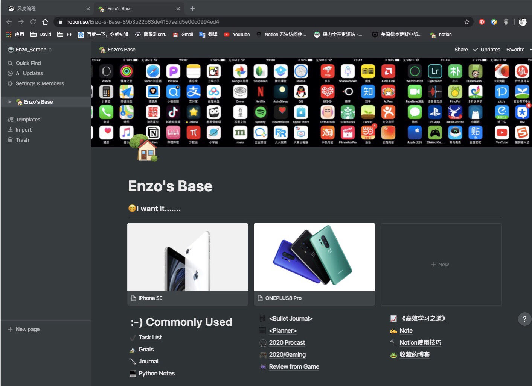Open the Notion使用技巧 page
Image resolution: width=532 pixels, height=386 pixels.
pos(420,343)
